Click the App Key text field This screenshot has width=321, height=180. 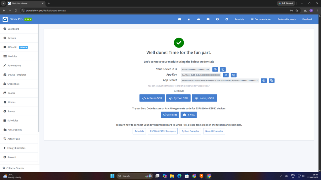(x=201, y=75)
